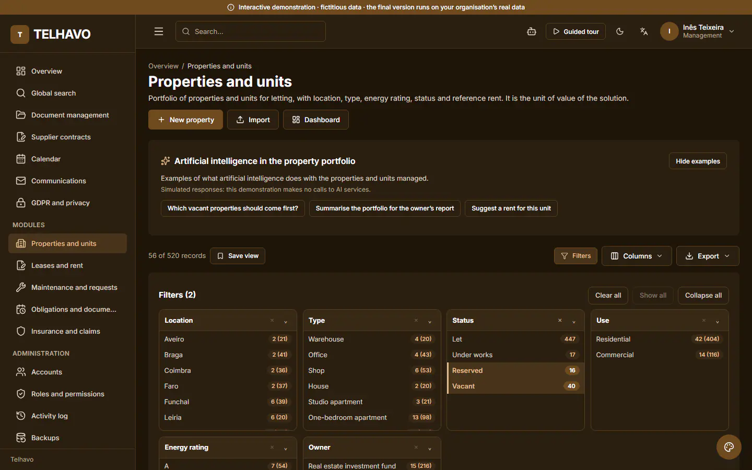
Task: Open the properties Dashboard button
Action: click(x=316, y=120)
